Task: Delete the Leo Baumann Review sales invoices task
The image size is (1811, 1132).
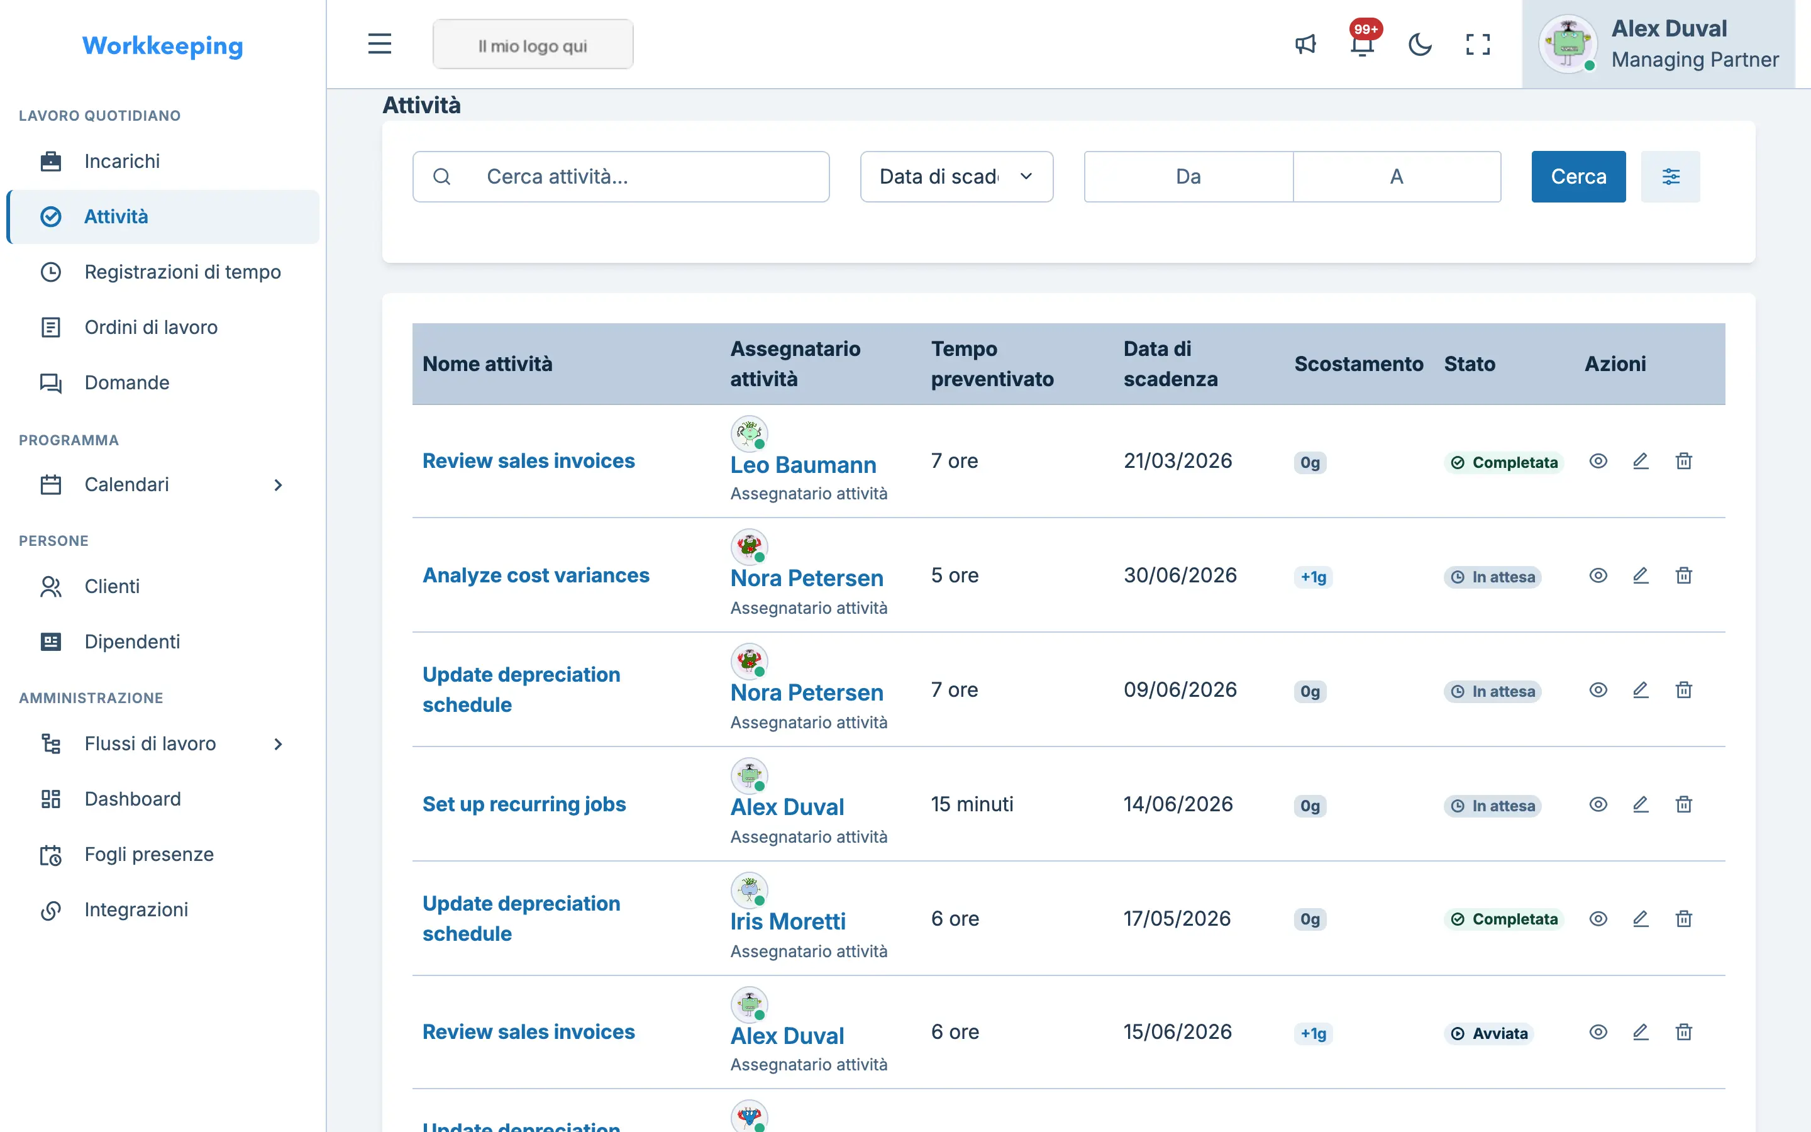Action: [x=1684, y=461]
